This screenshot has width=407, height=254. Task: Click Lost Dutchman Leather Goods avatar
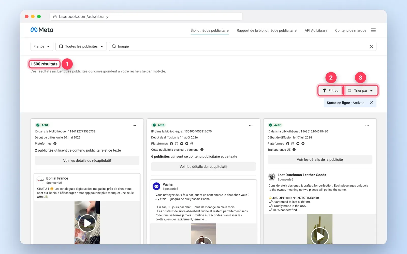tap(272, 177)
